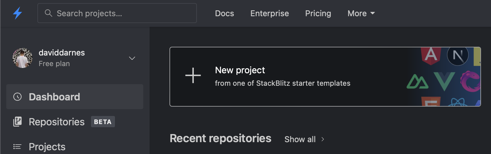Show all recent repositories
This screenshot has height=154, width=491.
click(300, 139)
